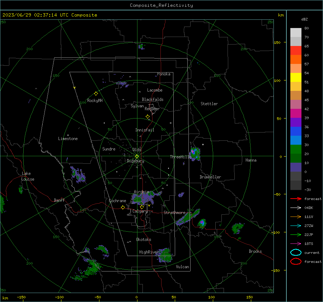Click the Cochrane label
The width and height of the screenshot is (323, 302).
coord(117,201)
